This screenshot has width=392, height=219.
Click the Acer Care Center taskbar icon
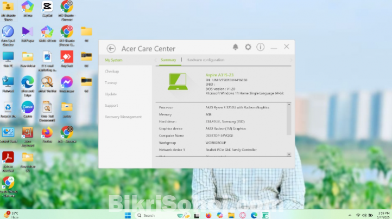[265, 215]
